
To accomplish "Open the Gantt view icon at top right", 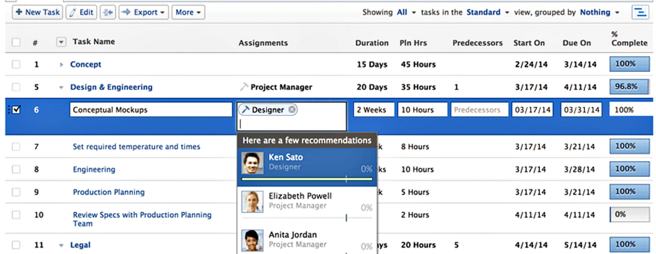I will click(640, 12).
